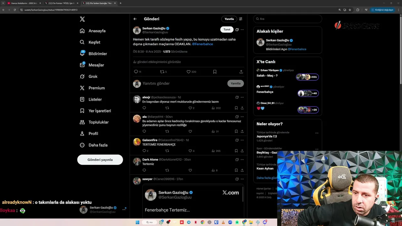Like alexjr's reply
The image size is (402, 226).
[191, 108]
